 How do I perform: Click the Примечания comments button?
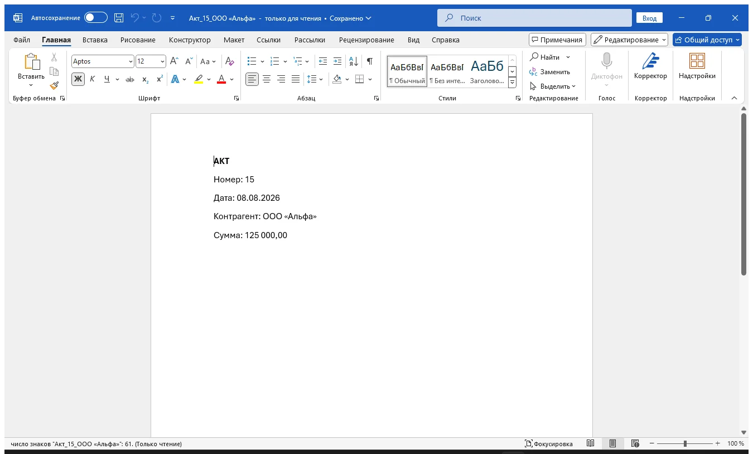557,40
